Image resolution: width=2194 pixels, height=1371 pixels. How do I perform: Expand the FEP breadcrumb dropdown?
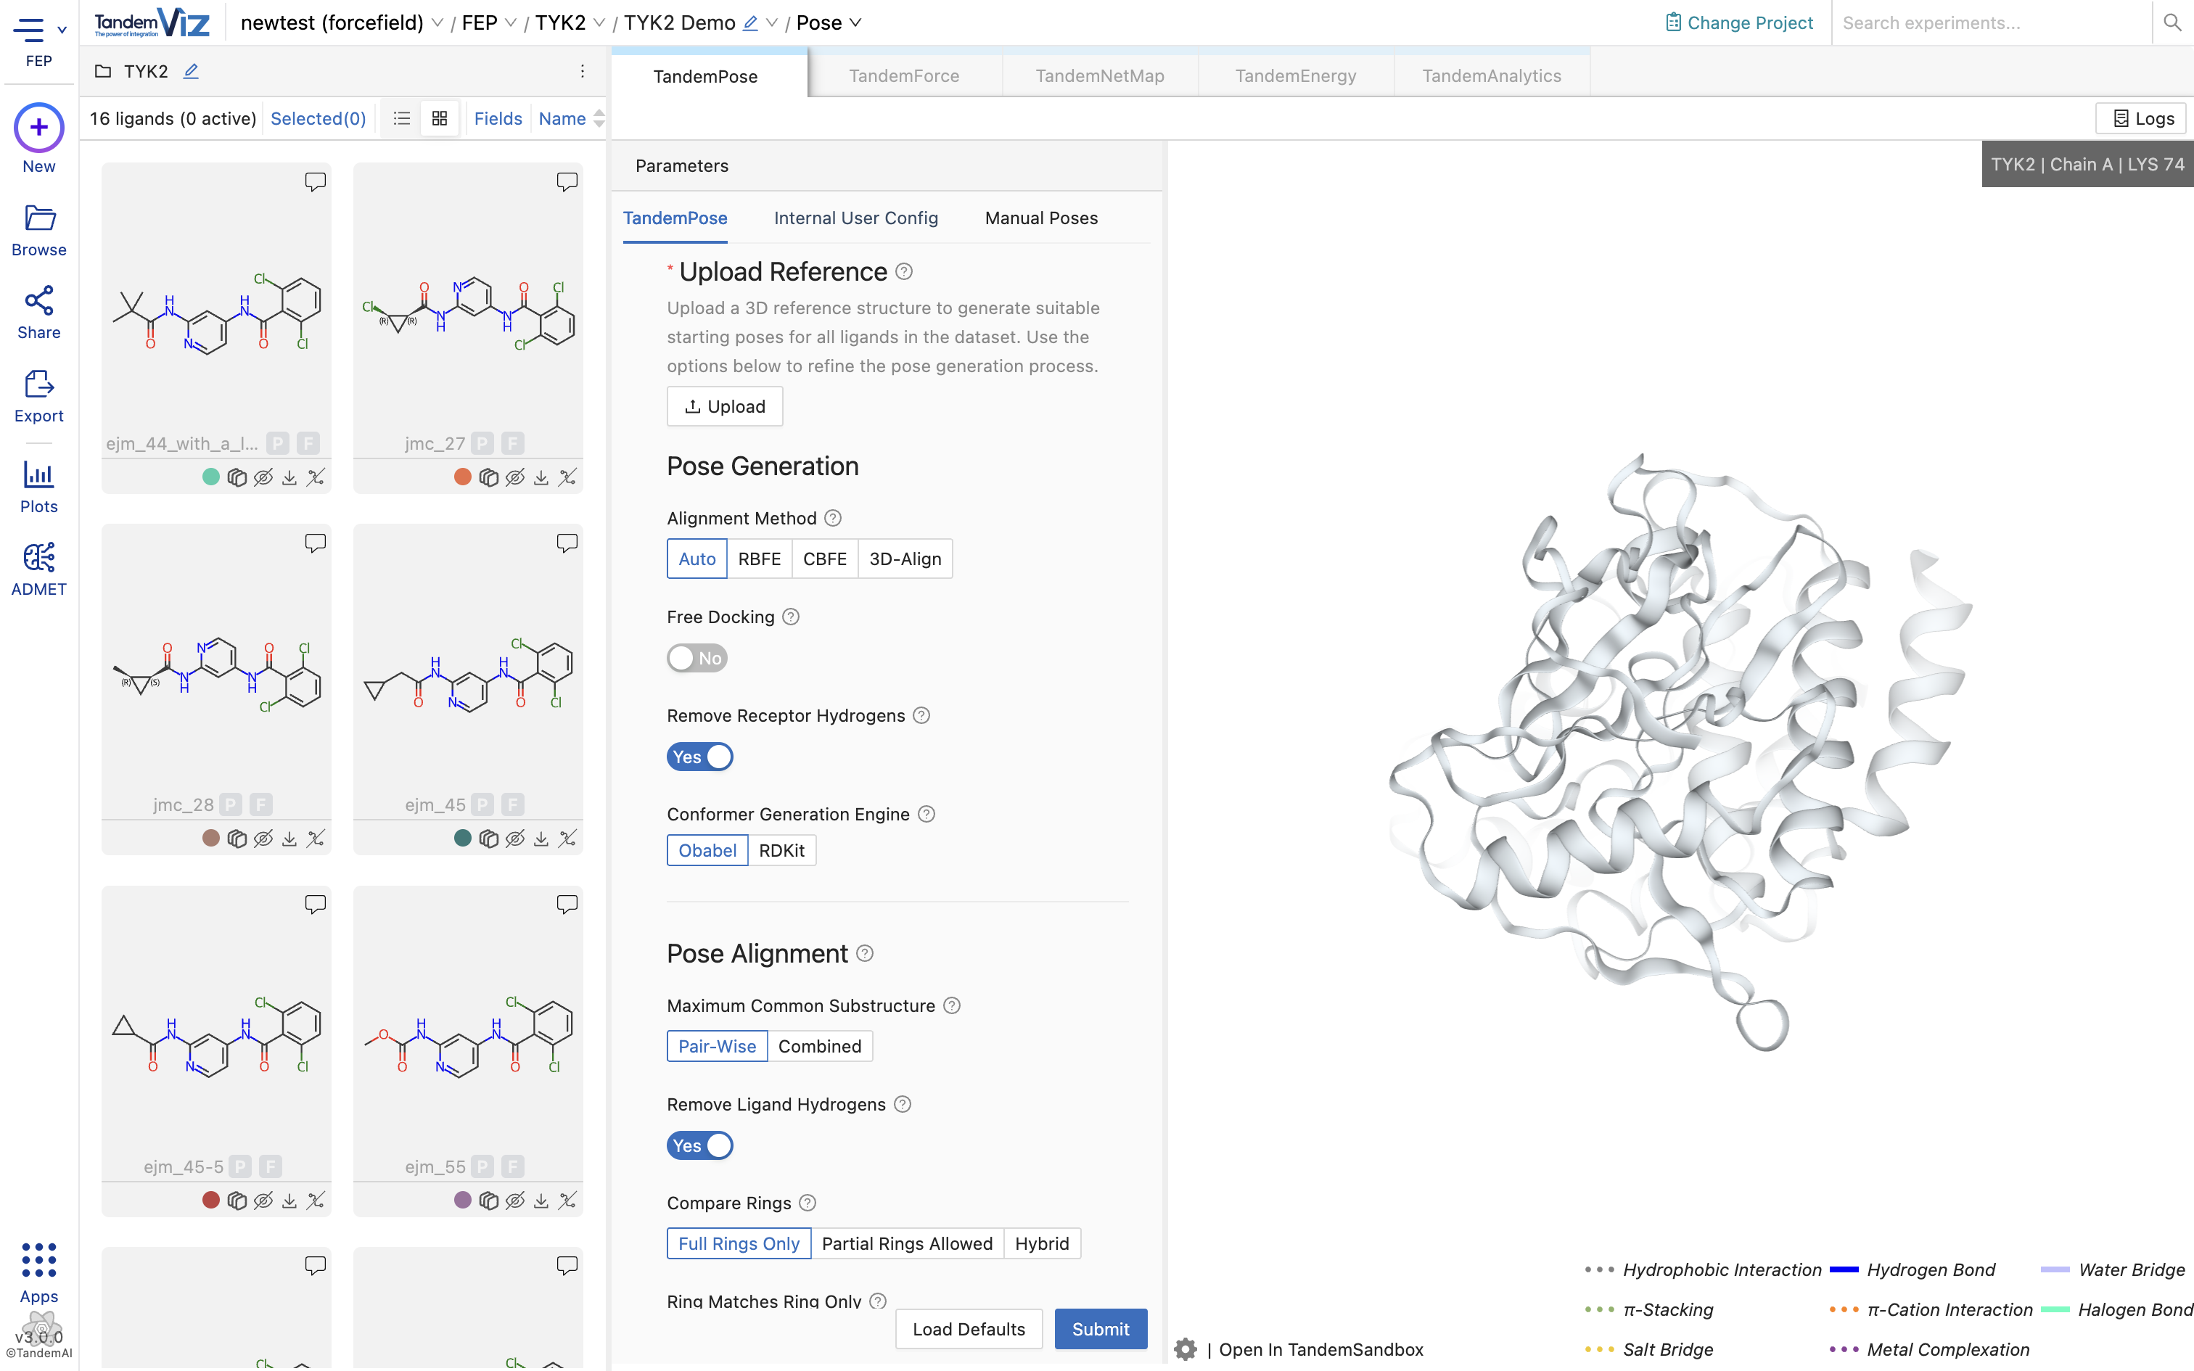[509, 22]
